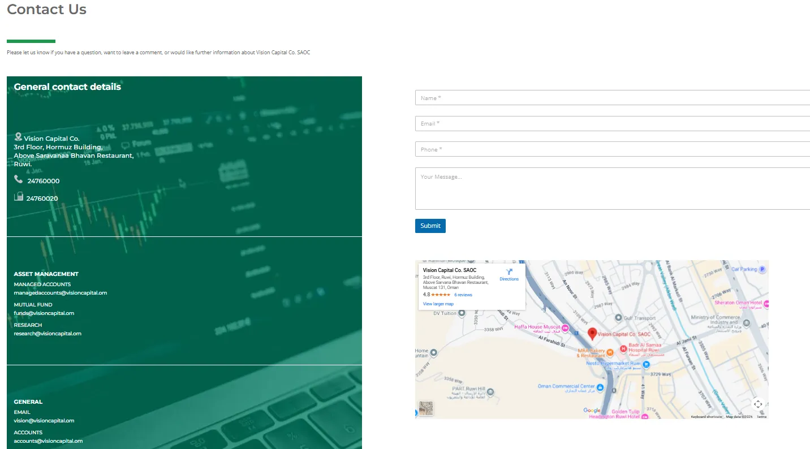Click the telephone handset icon beside 24760000

(18, 179)
